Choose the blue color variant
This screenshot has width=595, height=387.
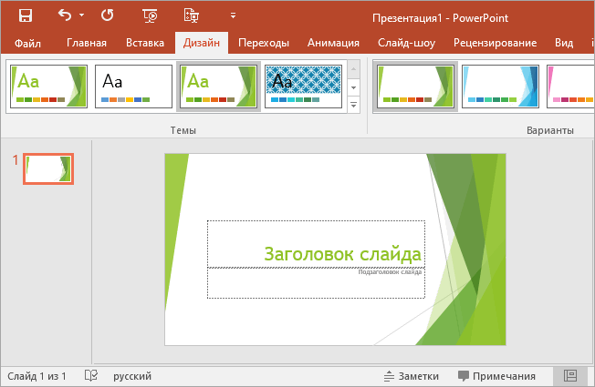500,87
